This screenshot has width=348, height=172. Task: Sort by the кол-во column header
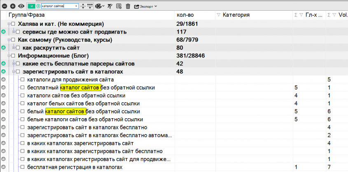click(x=185, y=15)
